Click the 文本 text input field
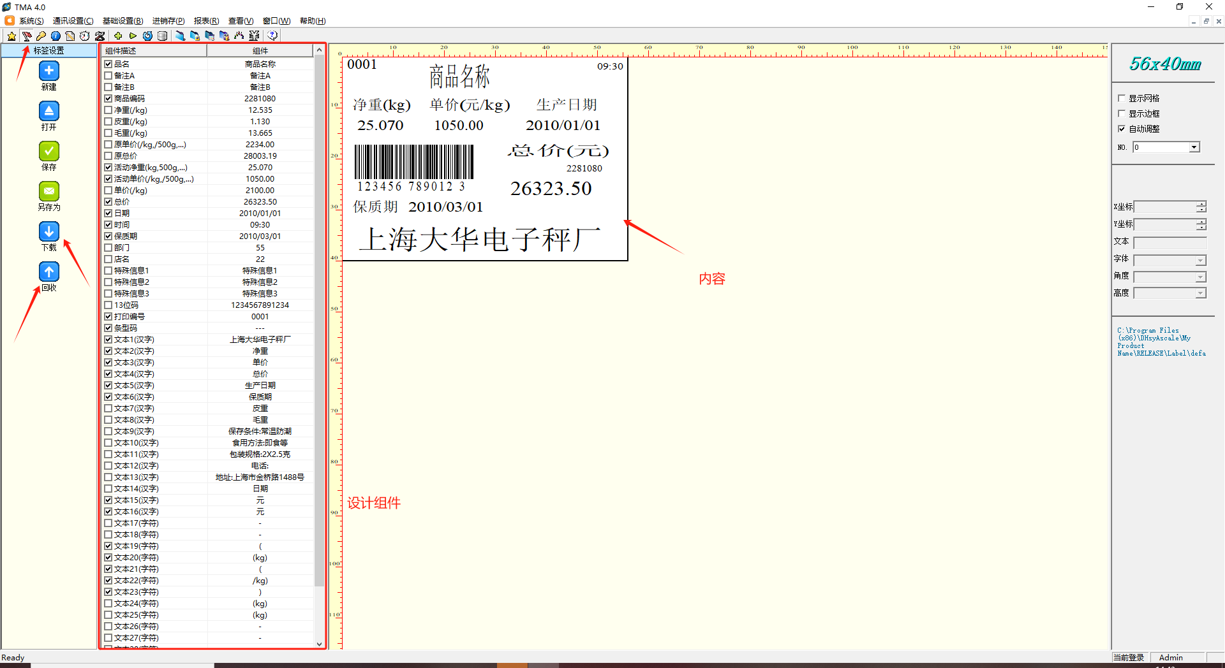The width and height of the screenshot is (1225, 668). coord(1169,242)
